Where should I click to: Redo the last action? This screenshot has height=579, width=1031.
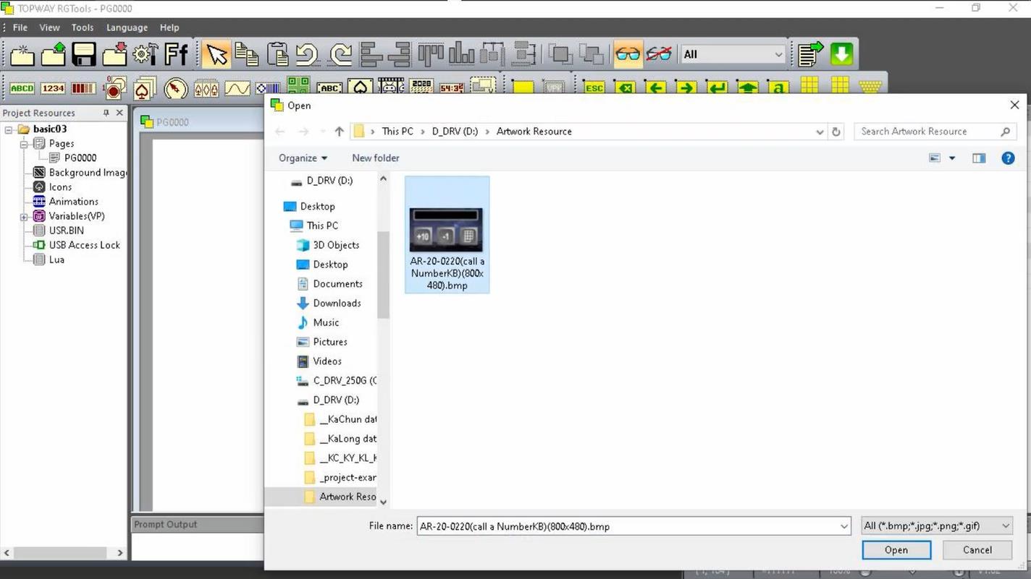point(340,54)
